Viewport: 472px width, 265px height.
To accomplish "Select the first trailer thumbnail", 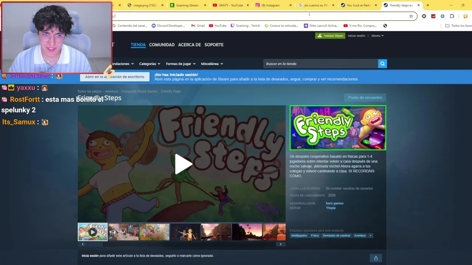I will 93,232.
